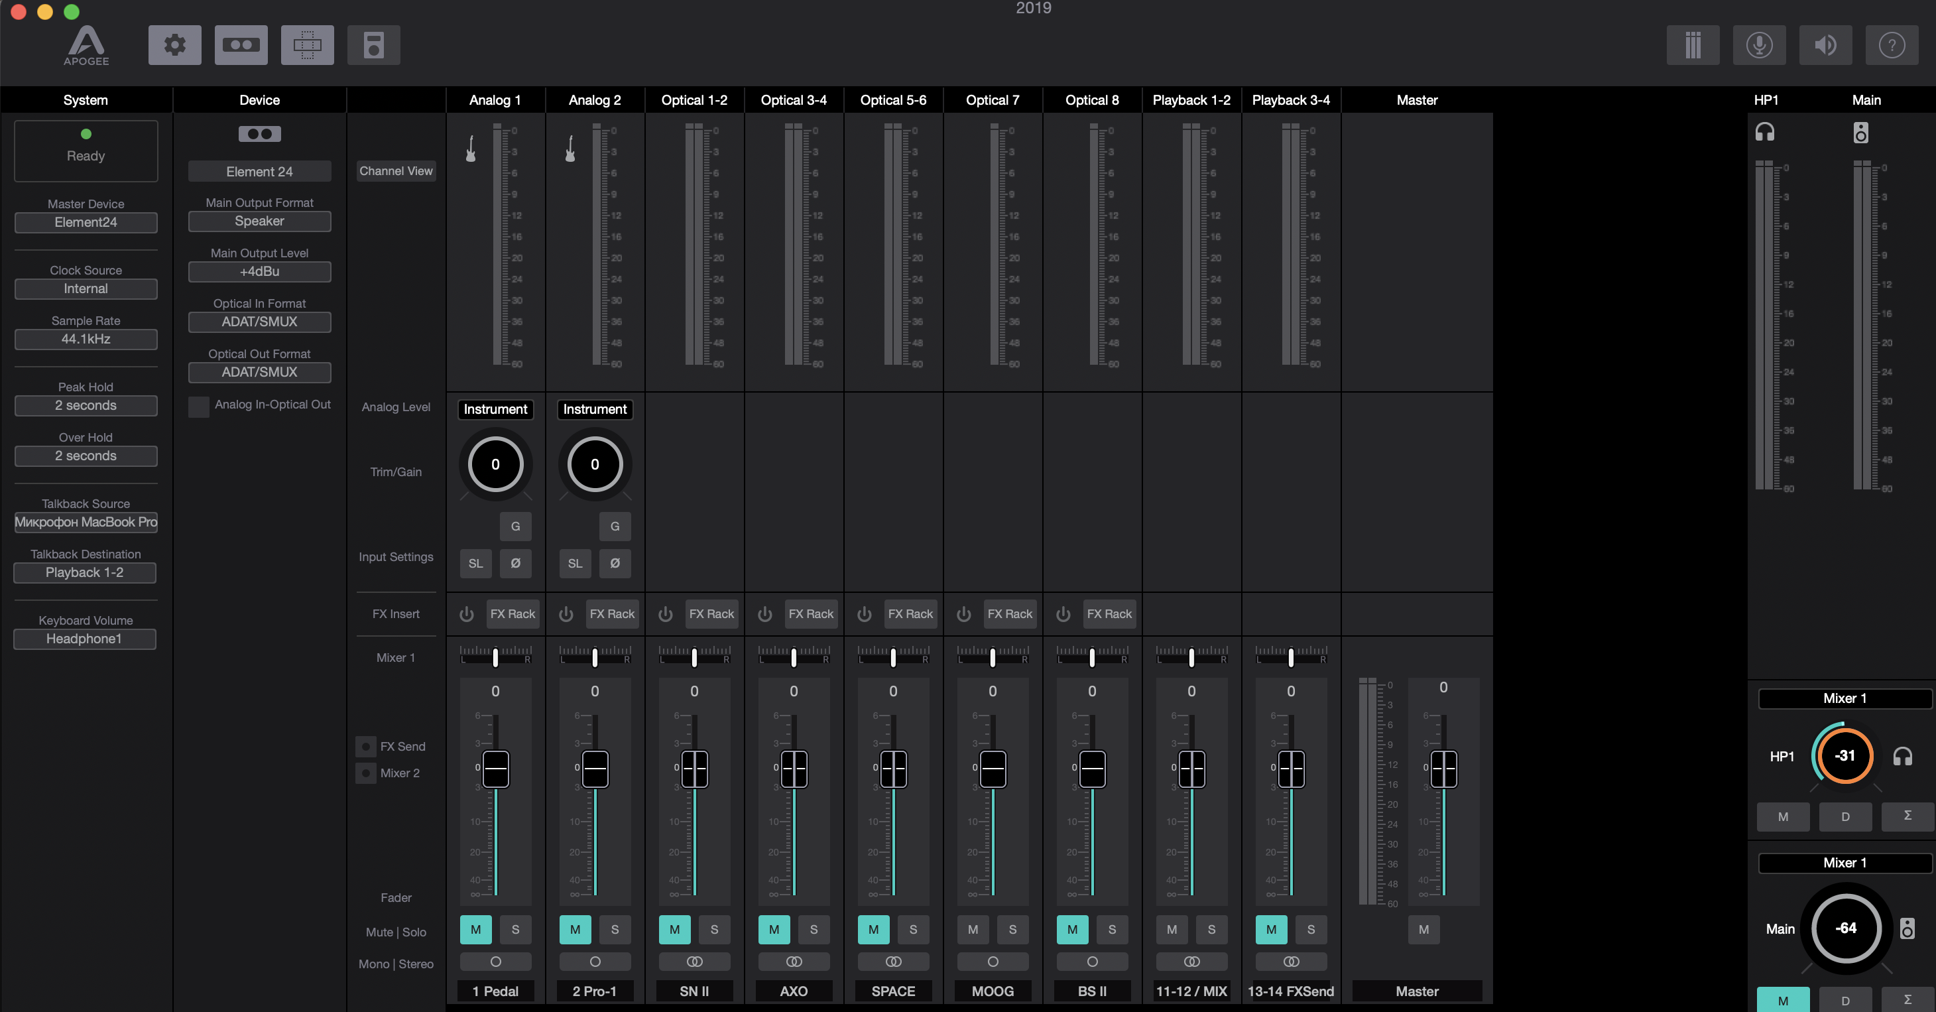Open the Clock Source Internal dropdown
1936x1012 pixels.
pos(86,288)
